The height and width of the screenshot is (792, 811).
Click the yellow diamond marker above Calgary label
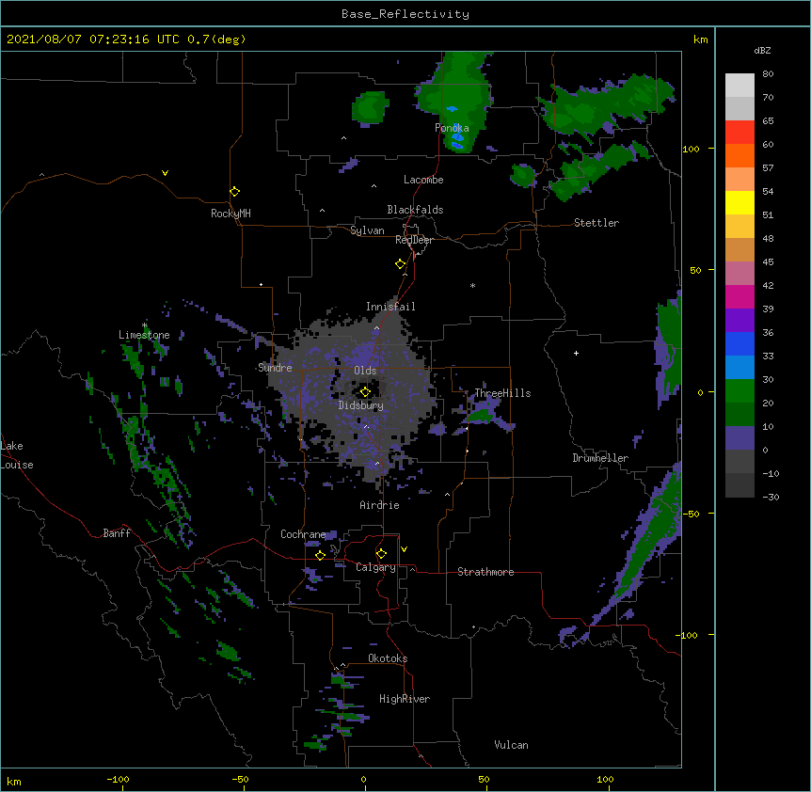(381, 553)
